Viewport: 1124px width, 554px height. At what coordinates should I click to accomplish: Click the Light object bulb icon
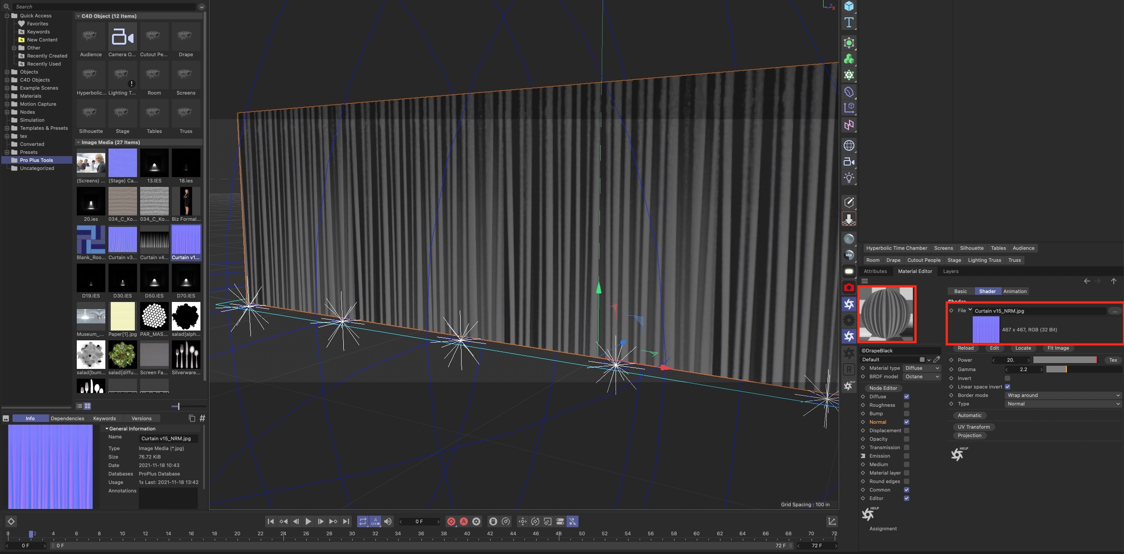849,178
